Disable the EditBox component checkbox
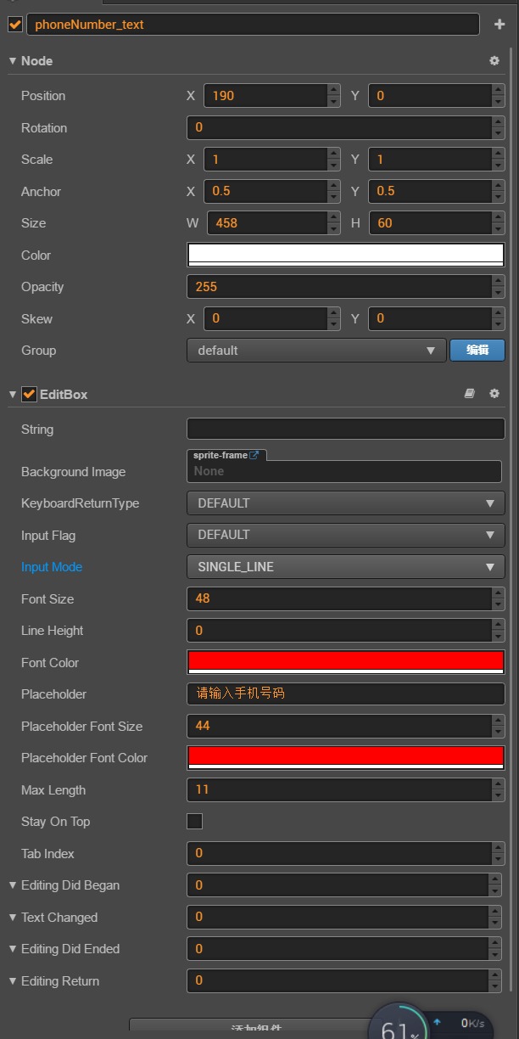Screen dimensions: 519x1039 pyautogui.click(x=29, y=394)
